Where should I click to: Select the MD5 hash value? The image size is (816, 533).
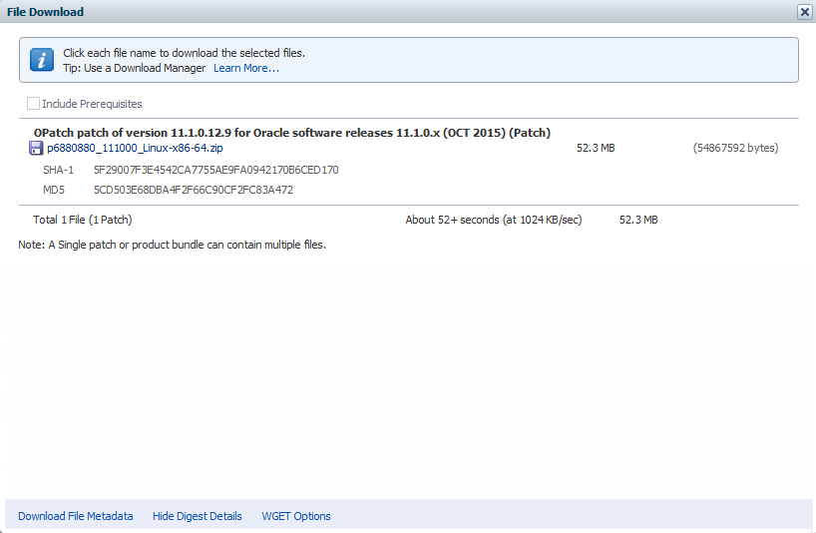coord(194,190)
